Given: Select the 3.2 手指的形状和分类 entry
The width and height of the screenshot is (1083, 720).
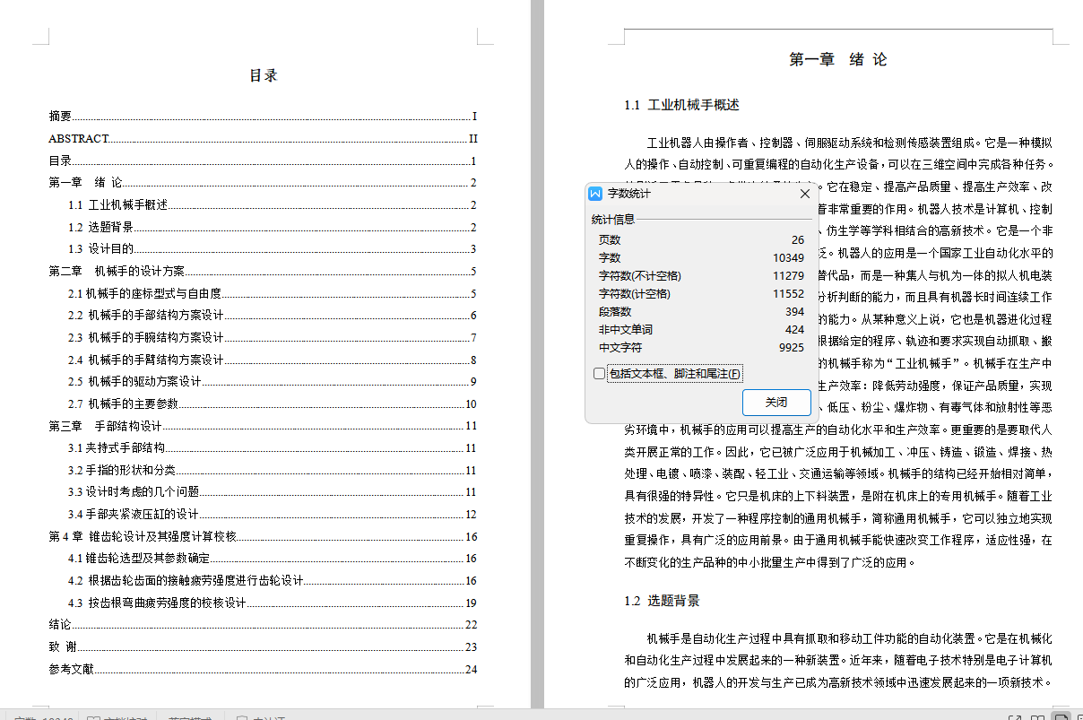Looking at the screenshot, I should [273, 470].
